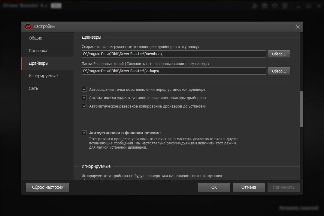Click the Сброс настроек button
324x216 pixels.
point(48,187)
